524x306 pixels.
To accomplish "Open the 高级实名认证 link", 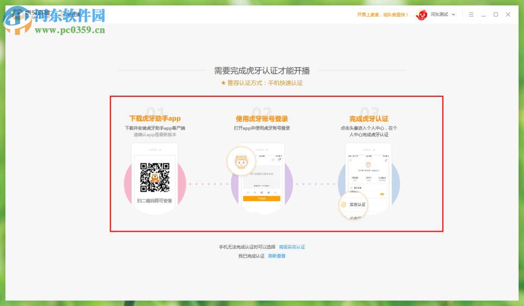I will (x=292, y=246).
